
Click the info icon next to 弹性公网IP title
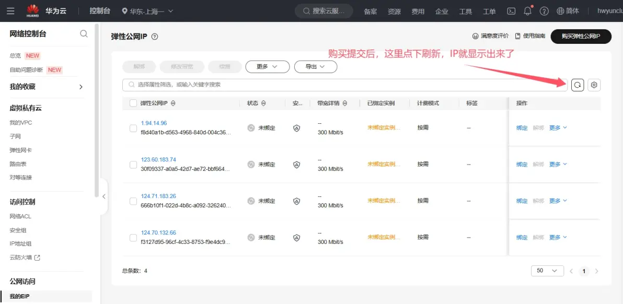(154, 37)
